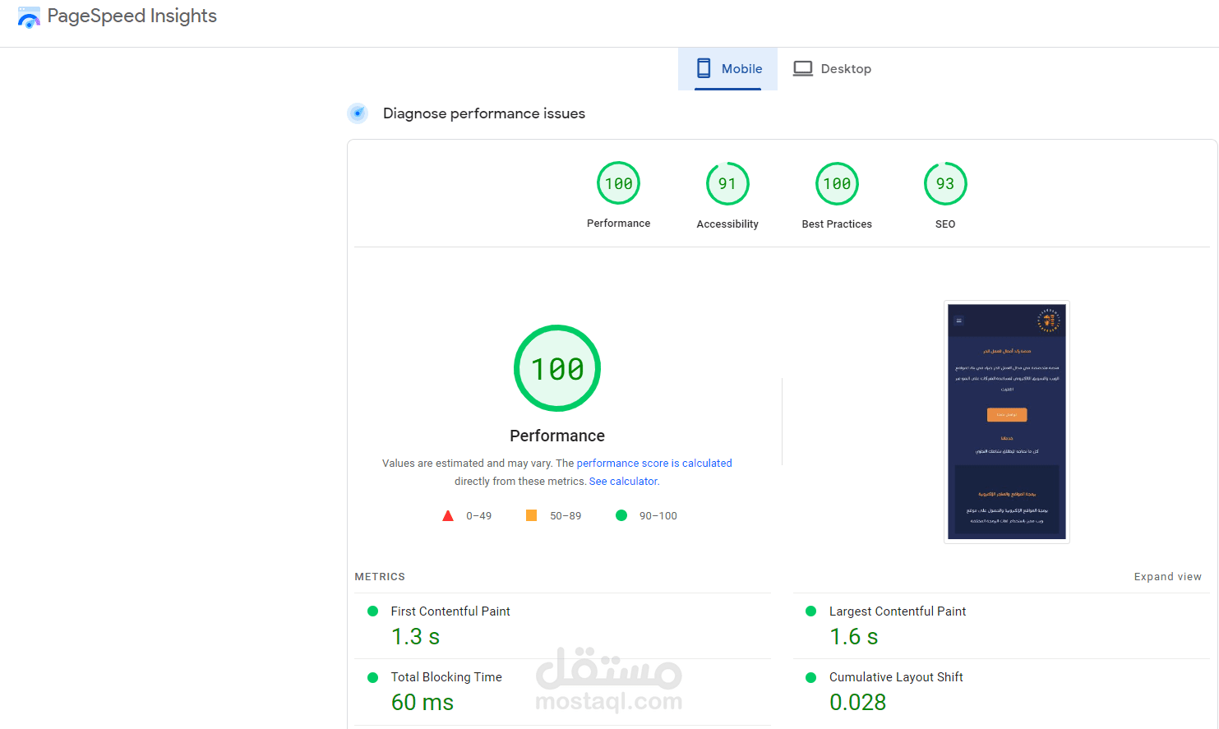The height and width of the screenshot is (729, 1219).
Task: Click the green dot beside Cumulative Layout Shift
Action: pos(811,678)
